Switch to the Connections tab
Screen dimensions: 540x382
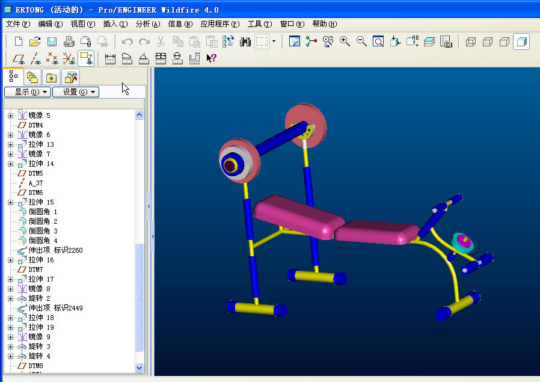click(71, 77)
